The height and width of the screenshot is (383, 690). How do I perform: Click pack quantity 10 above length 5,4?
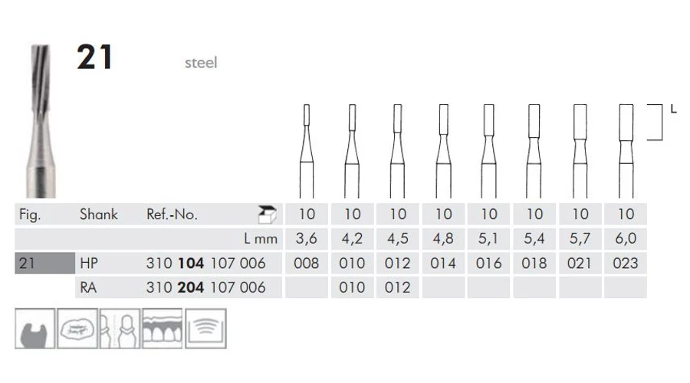pyautogui.click(x=534, y=214)
